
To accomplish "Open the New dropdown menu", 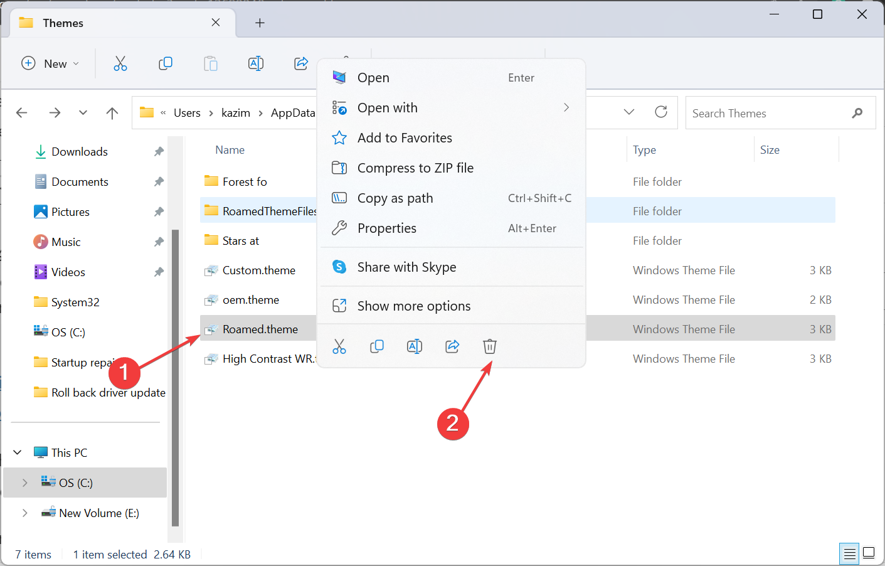I will [50, 63].
